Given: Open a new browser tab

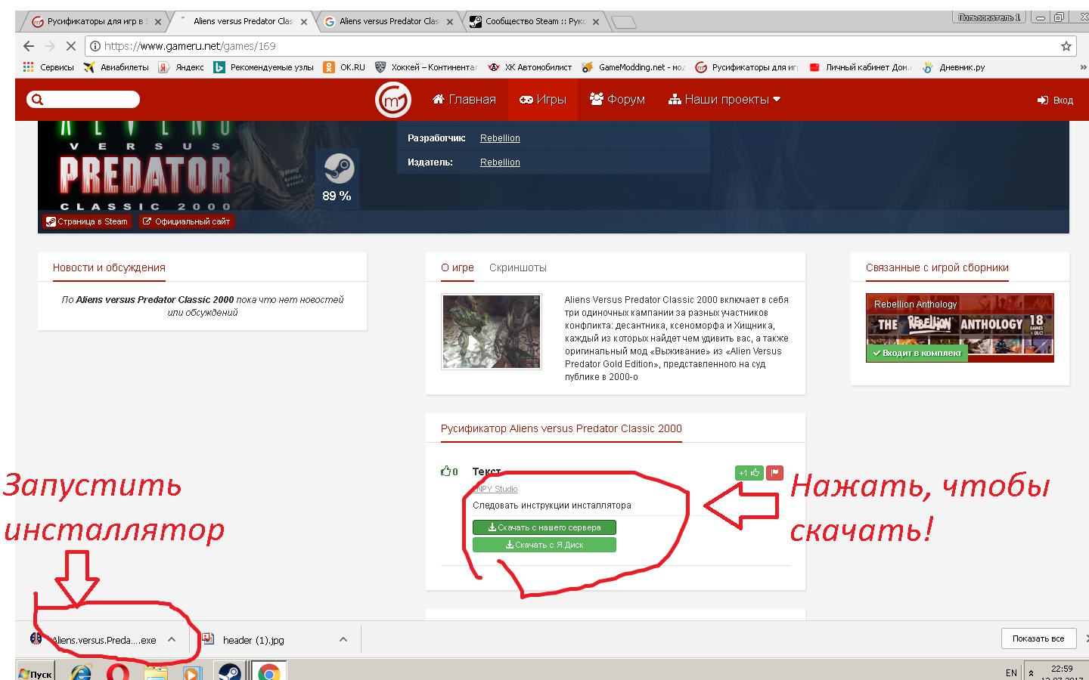Looking at the screenshot, I should [x=624, y=22].
